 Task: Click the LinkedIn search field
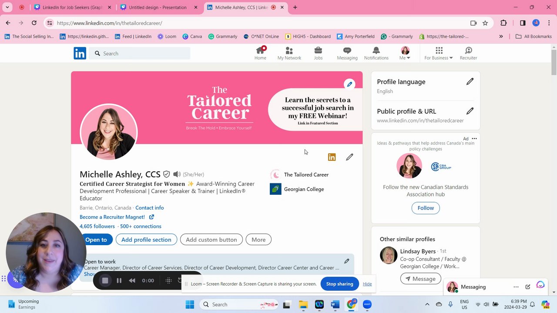point(140,53)
